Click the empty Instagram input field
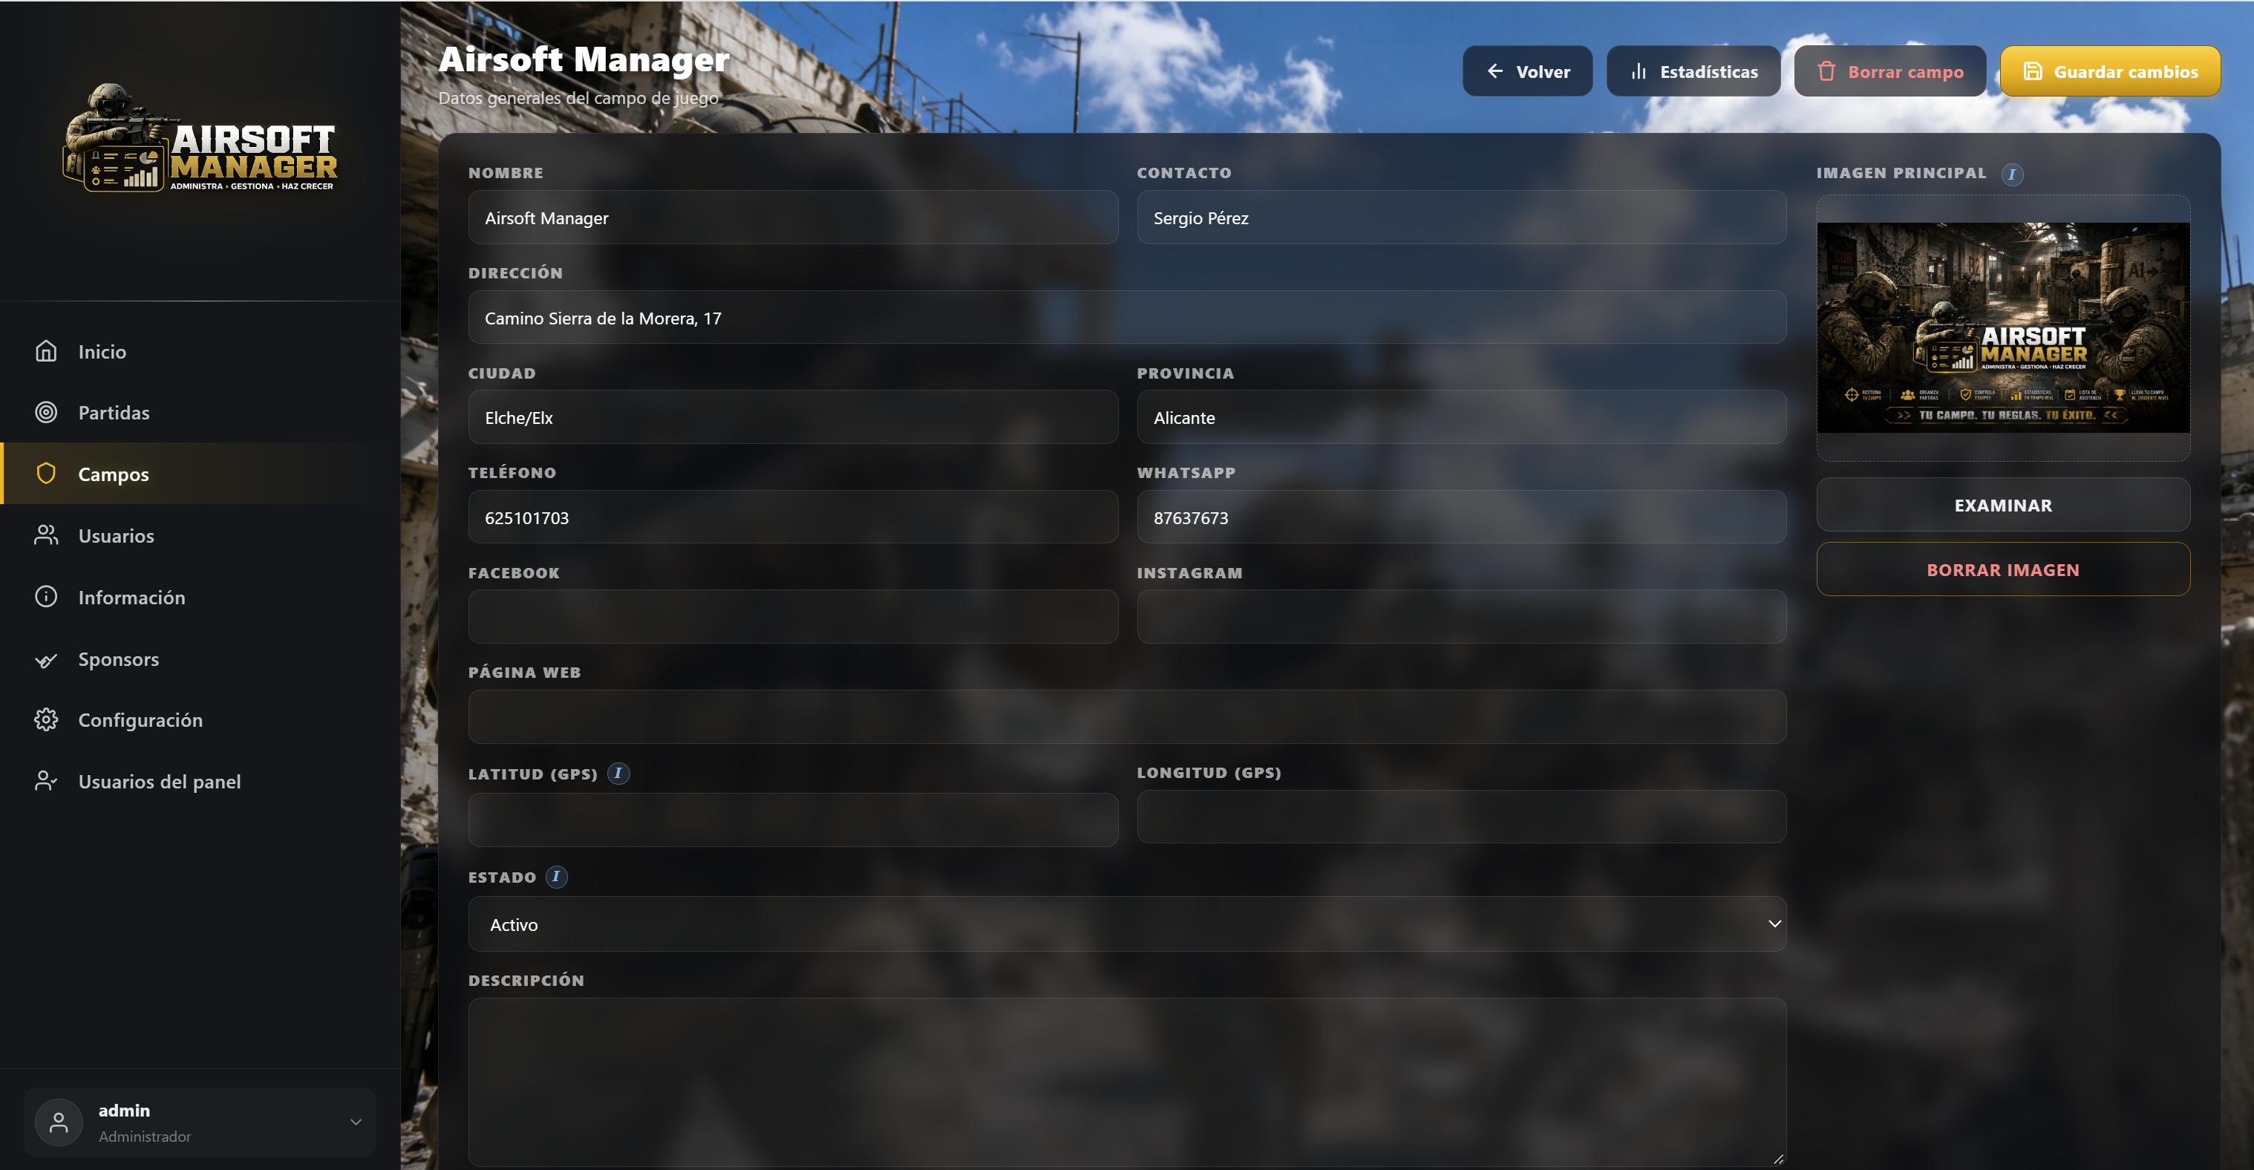This screenshot has height=1170, width=2254. coord(1461,617)
